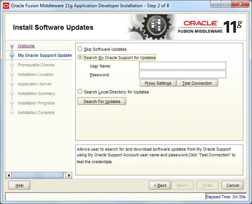Click the Prerequisite Checks step
Screen dimensions: 252x204
pos(36,65)
